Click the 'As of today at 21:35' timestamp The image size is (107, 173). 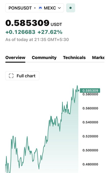click(x=37, y=39)
